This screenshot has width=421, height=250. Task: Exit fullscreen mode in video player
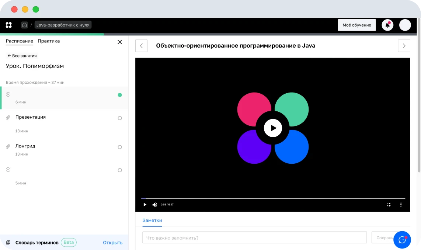pyautogui.click(x=389, y=205)
